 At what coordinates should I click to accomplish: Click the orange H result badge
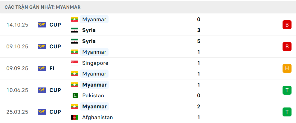287,68
